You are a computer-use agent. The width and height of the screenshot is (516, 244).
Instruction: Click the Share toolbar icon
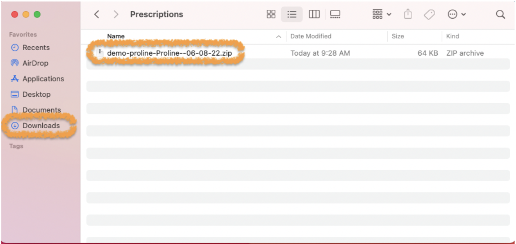coord(408,14)
